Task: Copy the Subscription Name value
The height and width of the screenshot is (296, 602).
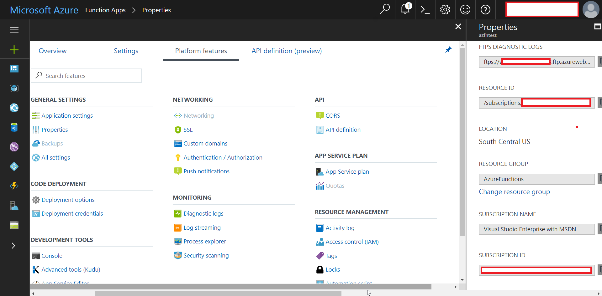Action: coord(600,229)
